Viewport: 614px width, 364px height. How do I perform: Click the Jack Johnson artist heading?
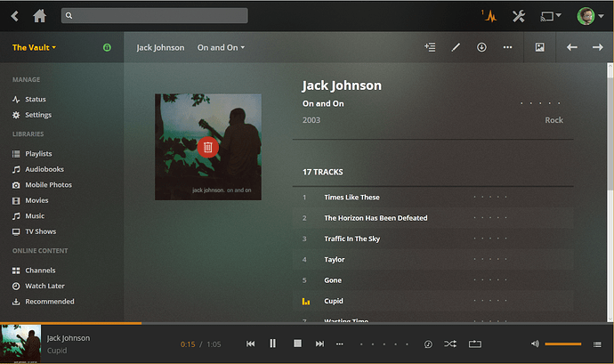tap(342, 85)
